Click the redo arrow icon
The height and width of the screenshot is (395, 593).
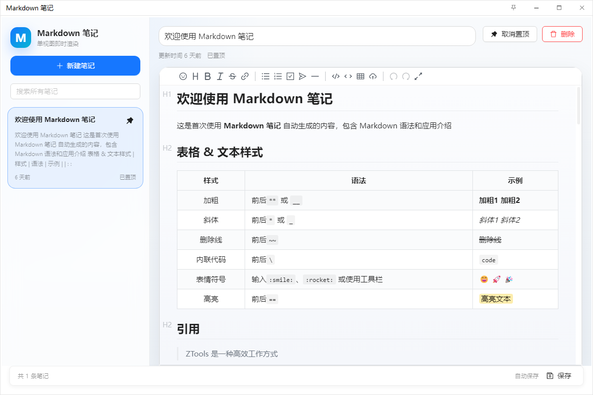406,77
